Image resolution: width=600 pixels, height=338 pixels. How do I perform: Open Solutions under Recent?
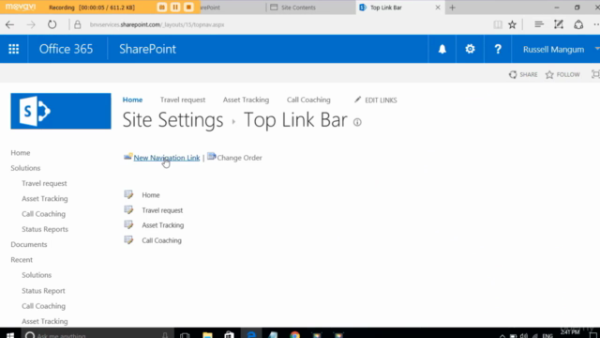point(37,275)
